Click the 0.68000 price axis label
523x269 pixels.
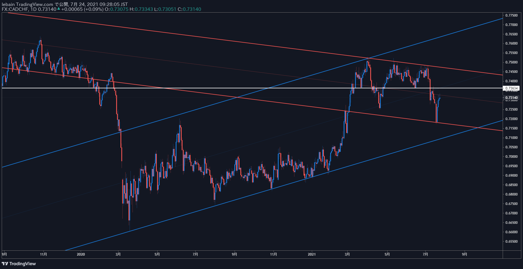(x=512, y=194)
